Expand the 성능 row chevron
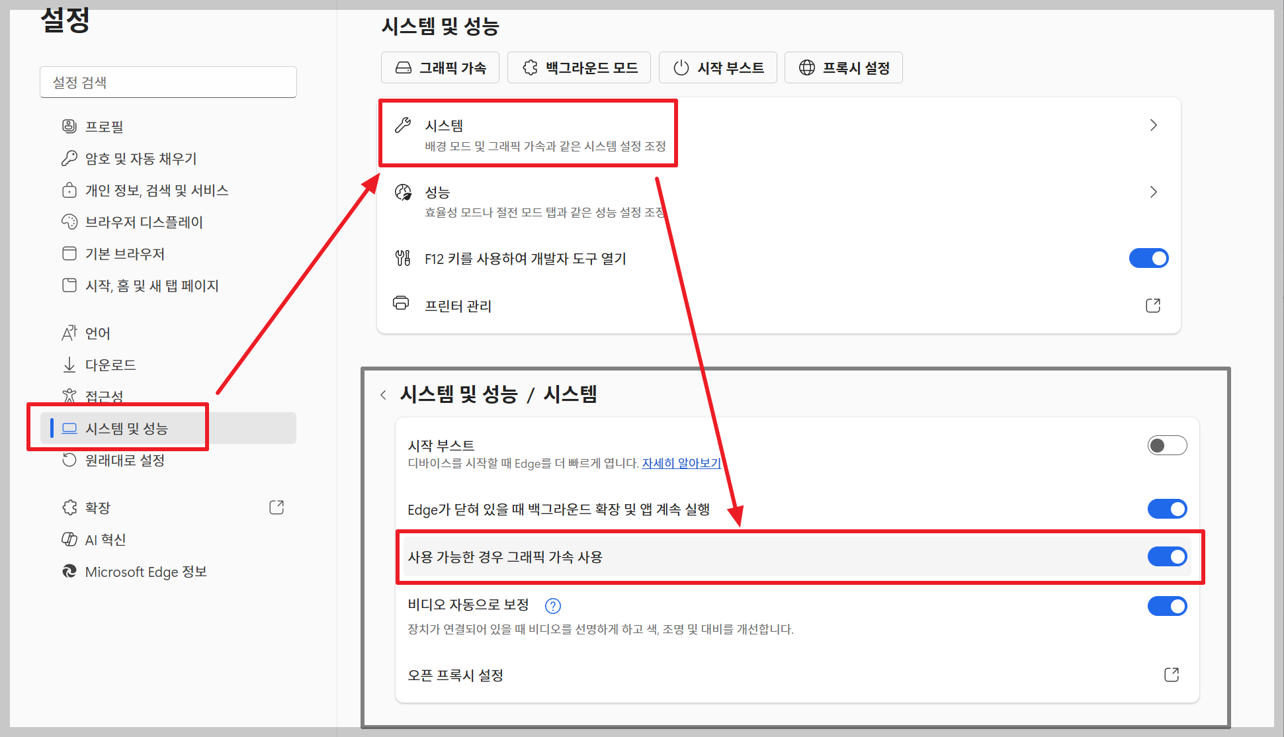This screenshot has width=1284, height=737. (1153, 192)
